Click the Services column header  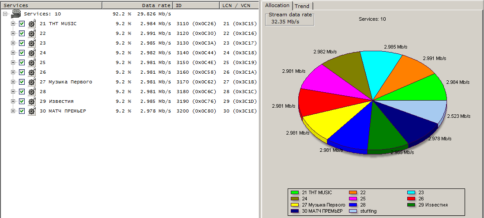coord(51,5)
